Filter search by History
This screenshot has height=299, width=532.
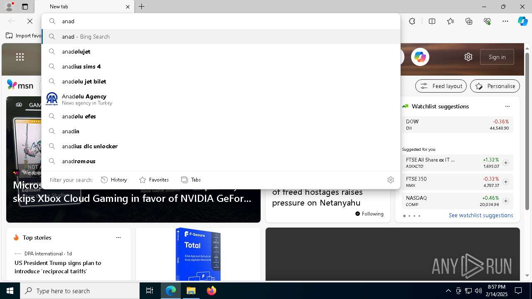[114, 180]
